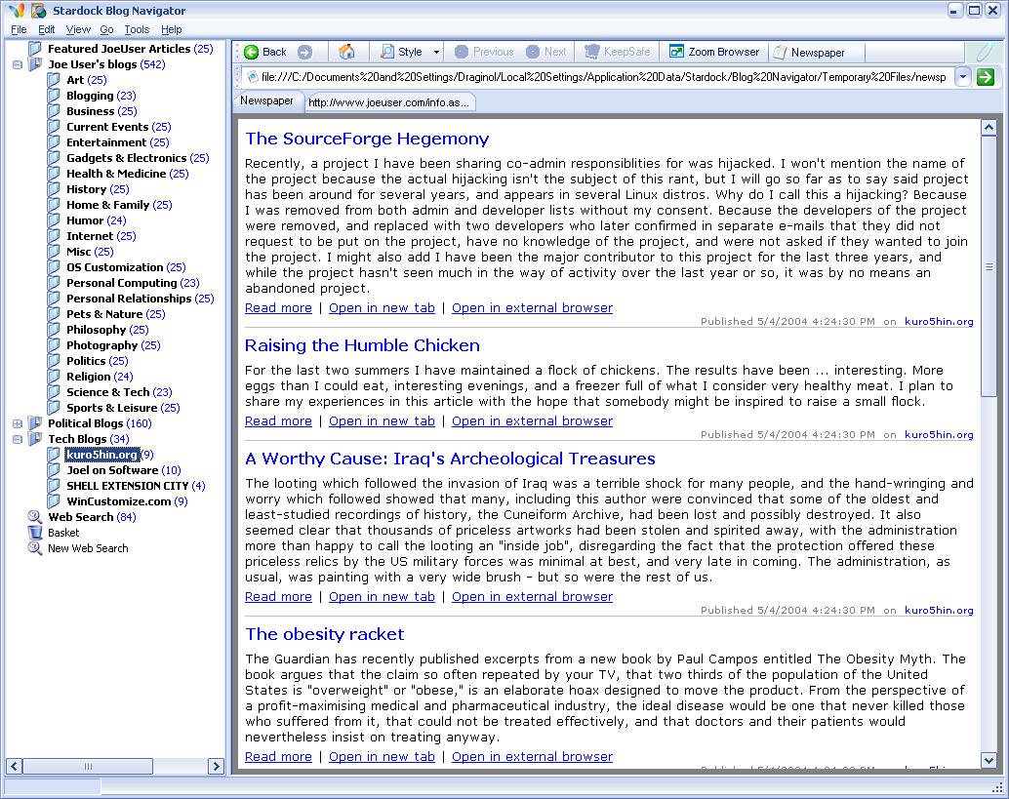The width and height of the screenshot is (1009, 799).
Task: Expand the Political Blogs folder
Action: tap(18, 424)
